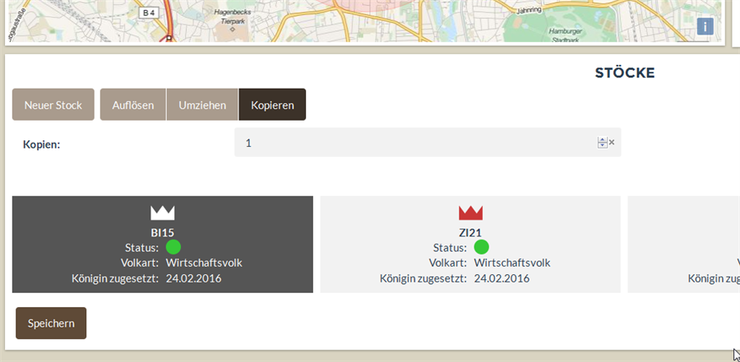Click the date 24.02.2016 in BI15 card
This screenshot has height=362, width=740.
click(193, 278)
